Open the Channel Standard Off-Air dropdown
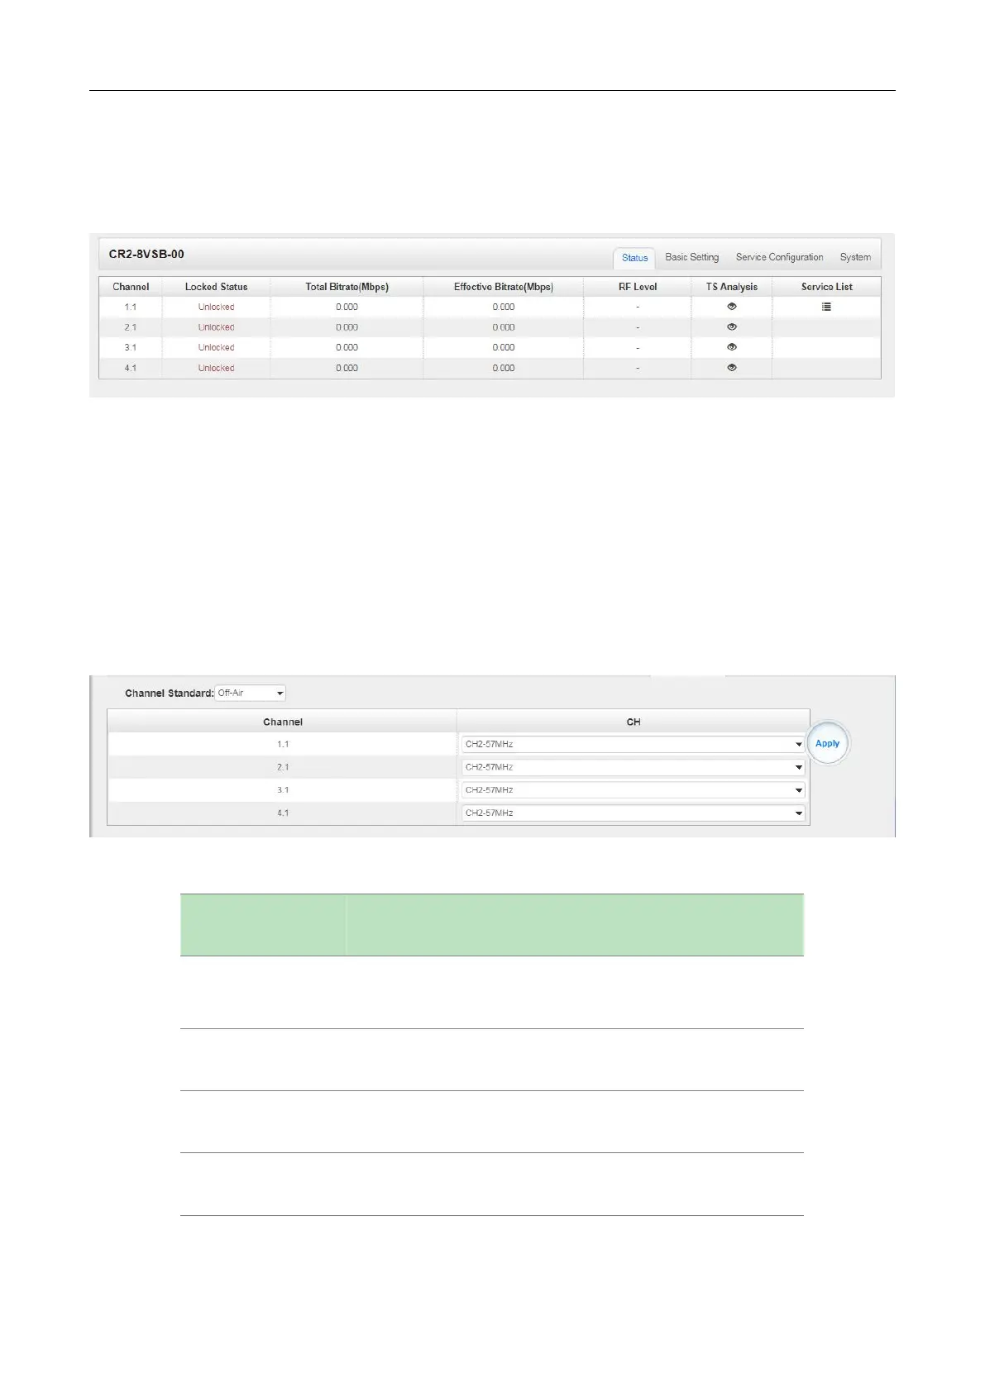The width and height of the screenshot is (985, 1392). coord(251,693)
